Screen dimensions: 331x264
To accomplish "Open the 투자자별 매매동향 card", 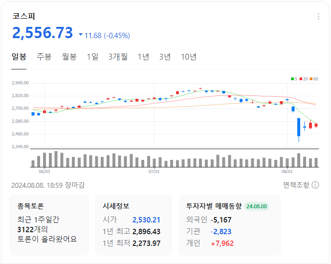I will (x=229, y=225).
